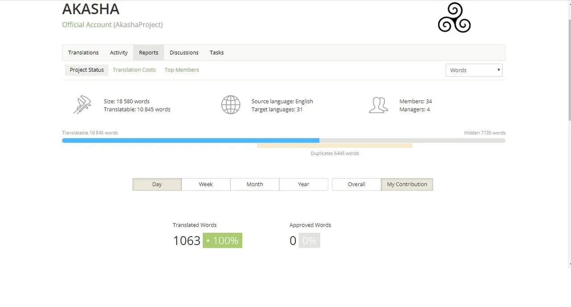Screen dimensions: 571x307
Task: Click the members people icon
Action: 378,105
